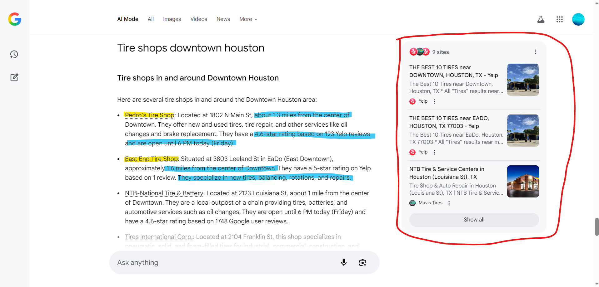Click heading Tire shops downtown houston
The height and width of the screenshot is (287, 599).
click(x=191, y=48)
